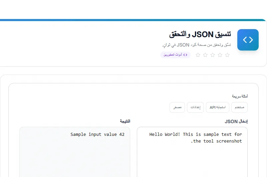The width and height of the screenshot is (267, 177).
Task: Load the إعدادات quick example
Action: tap(195, 107)
